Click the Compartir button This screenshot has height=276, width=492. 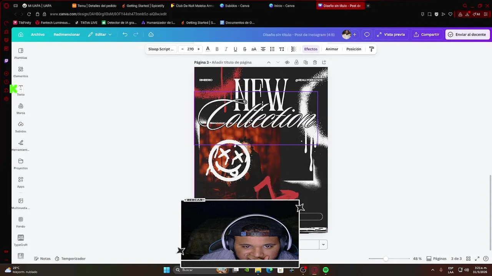[426, 34]
